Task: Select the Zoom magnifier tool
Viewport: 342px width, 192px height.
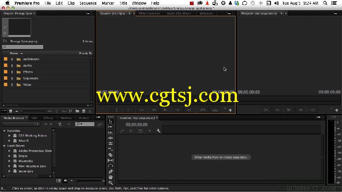Action: (x=111, y=183)
